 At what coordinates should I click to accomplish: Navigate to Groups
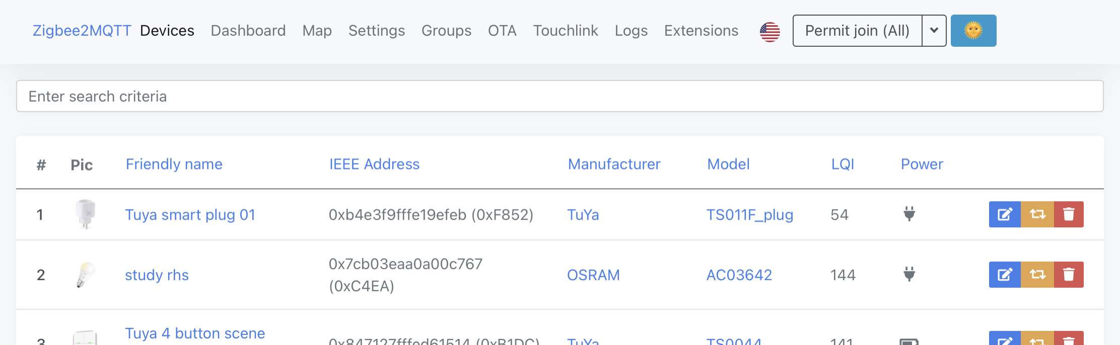pyautogui.click(x=447, y=31)
